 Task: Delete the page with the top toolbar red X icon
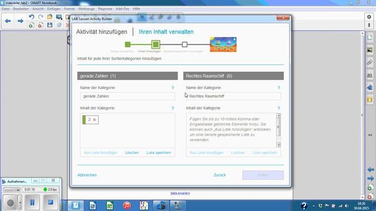41,25
